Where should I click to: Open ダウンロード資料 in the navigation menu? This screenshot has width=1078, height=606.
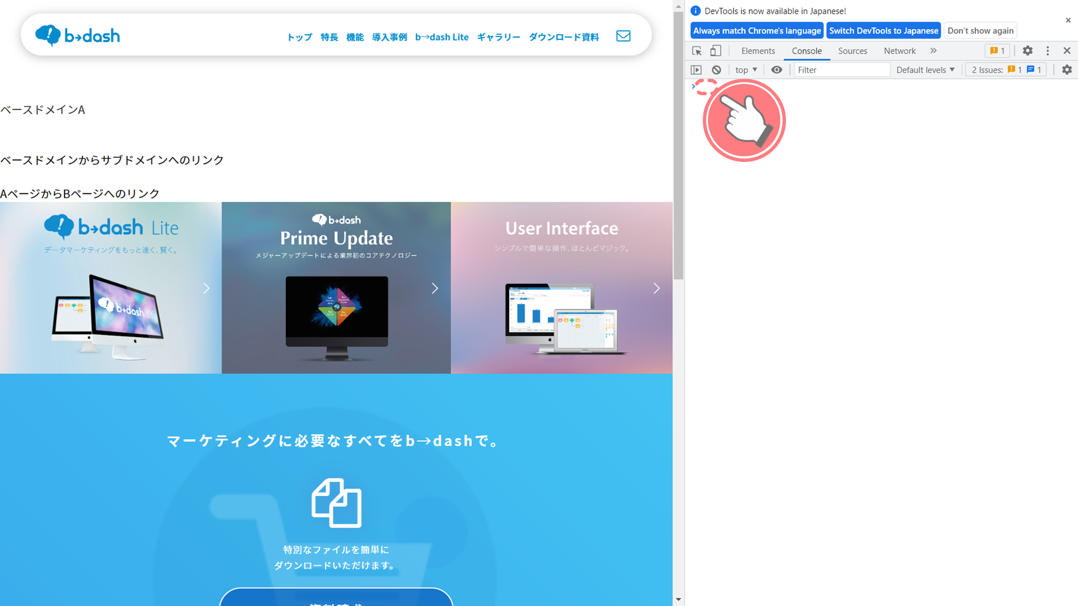pyautogui.click(x=564, y=37)
